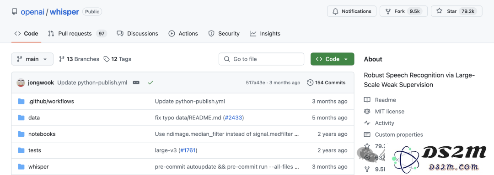Image resolution: width=494 pixels, height=175 pixels.
Task: Click the 9.5k fork count badge
Action: 414,11
